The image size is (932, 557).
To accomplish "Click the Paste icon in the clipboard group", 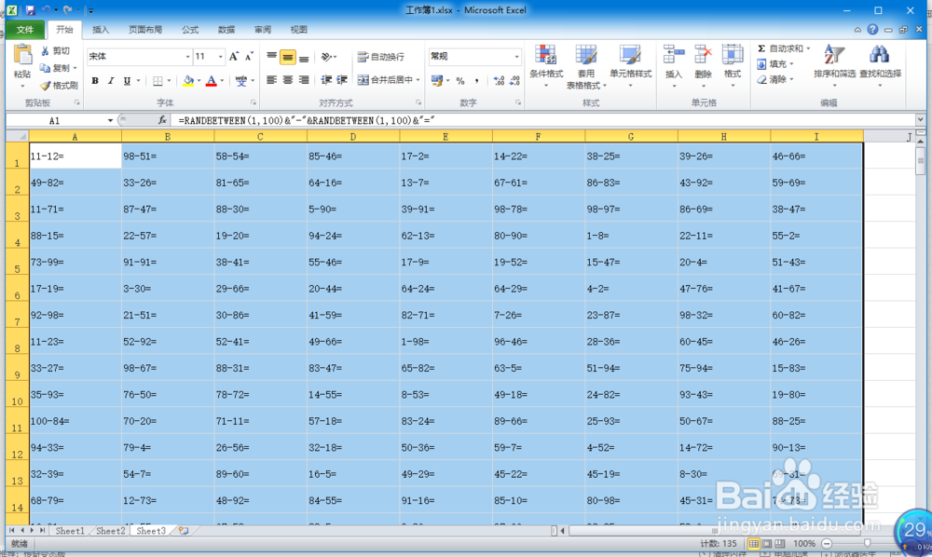I will click(x=22, y=55).
